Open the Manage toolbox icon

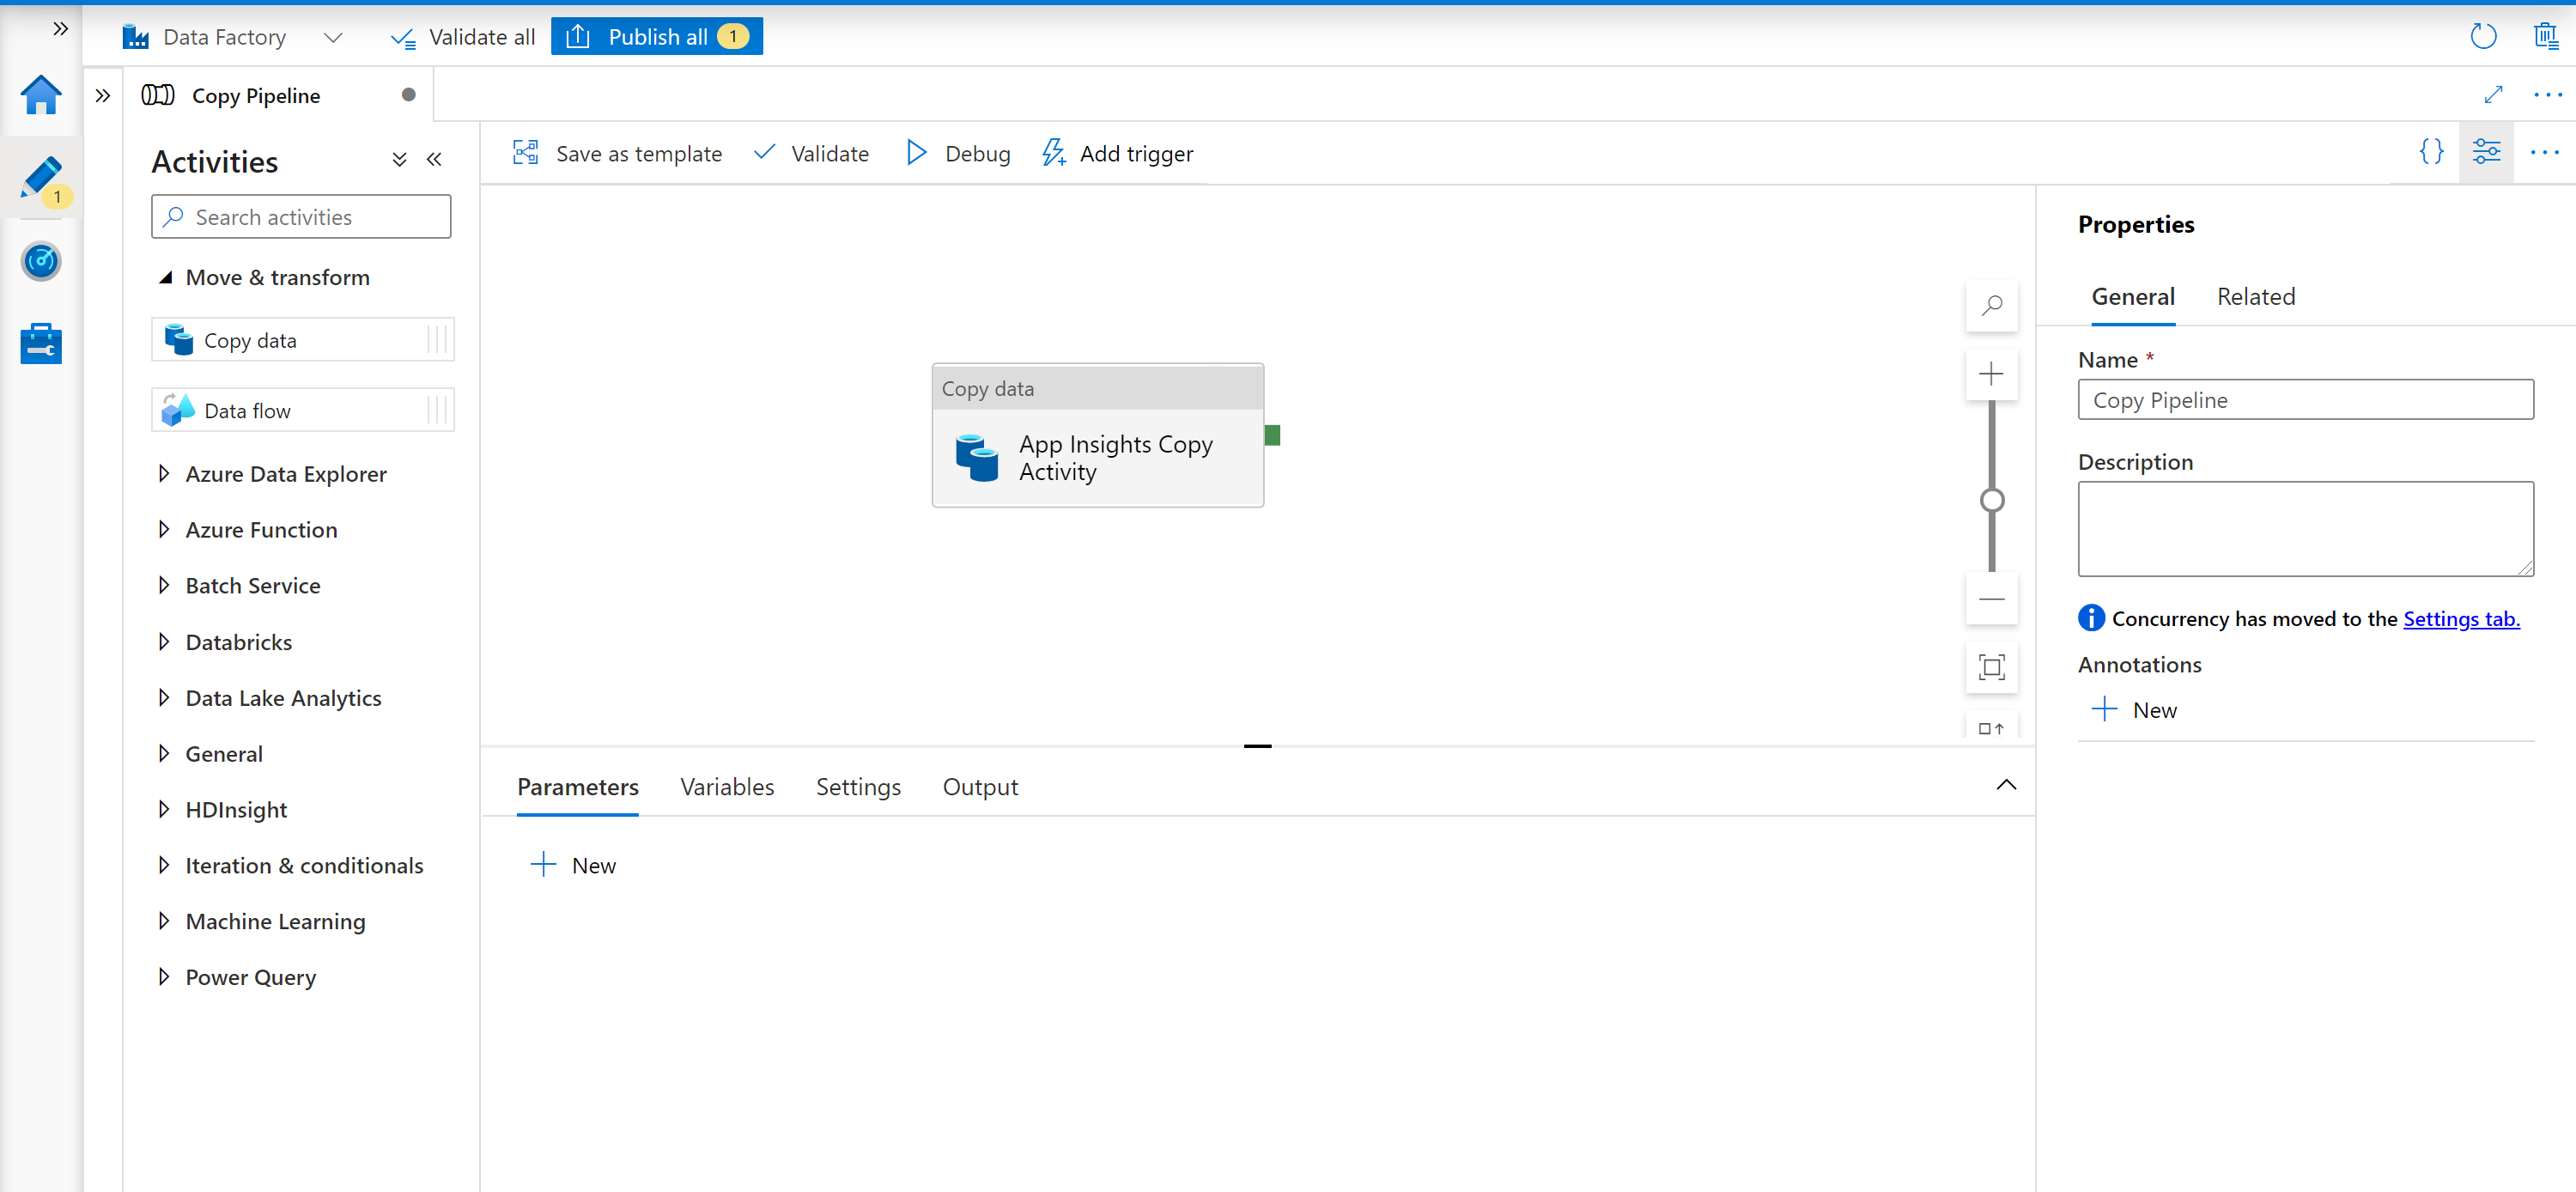(41, 343)
